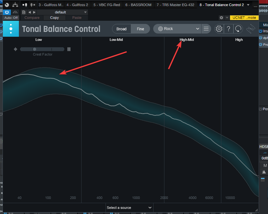
Task: Toggle the Auto: Off automation mode
Action: click(x=11, y=18)
